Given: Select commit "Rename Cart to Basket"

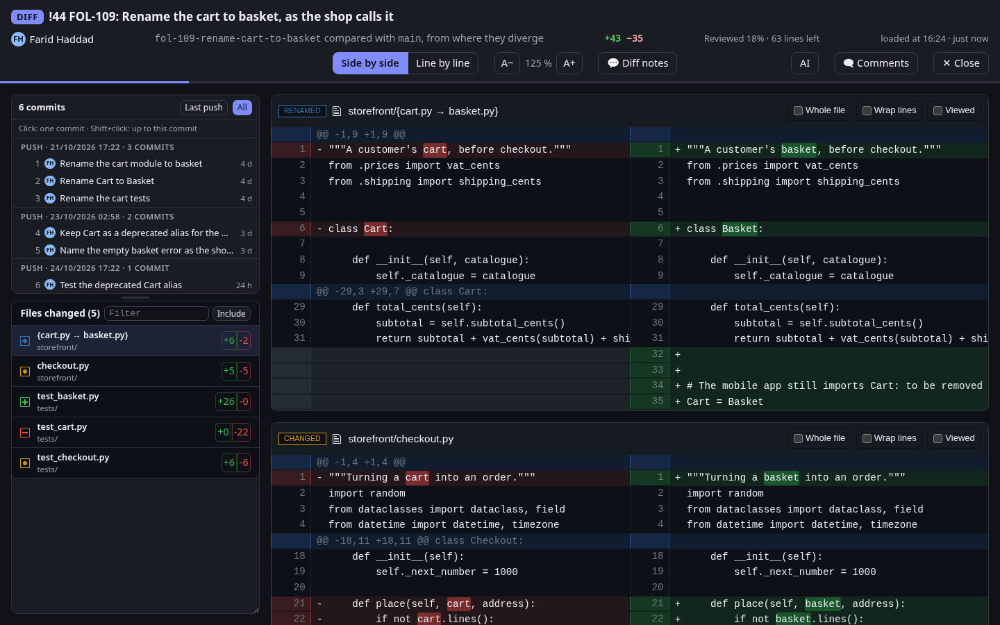Looking at the screenshot, I should click(135, 181).
